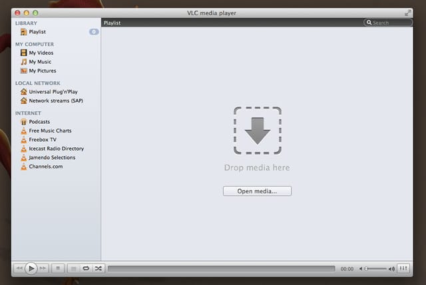This screenshot has height=285, width=426.
Task: Click the Drop media here text
Action: coord(257,168)
